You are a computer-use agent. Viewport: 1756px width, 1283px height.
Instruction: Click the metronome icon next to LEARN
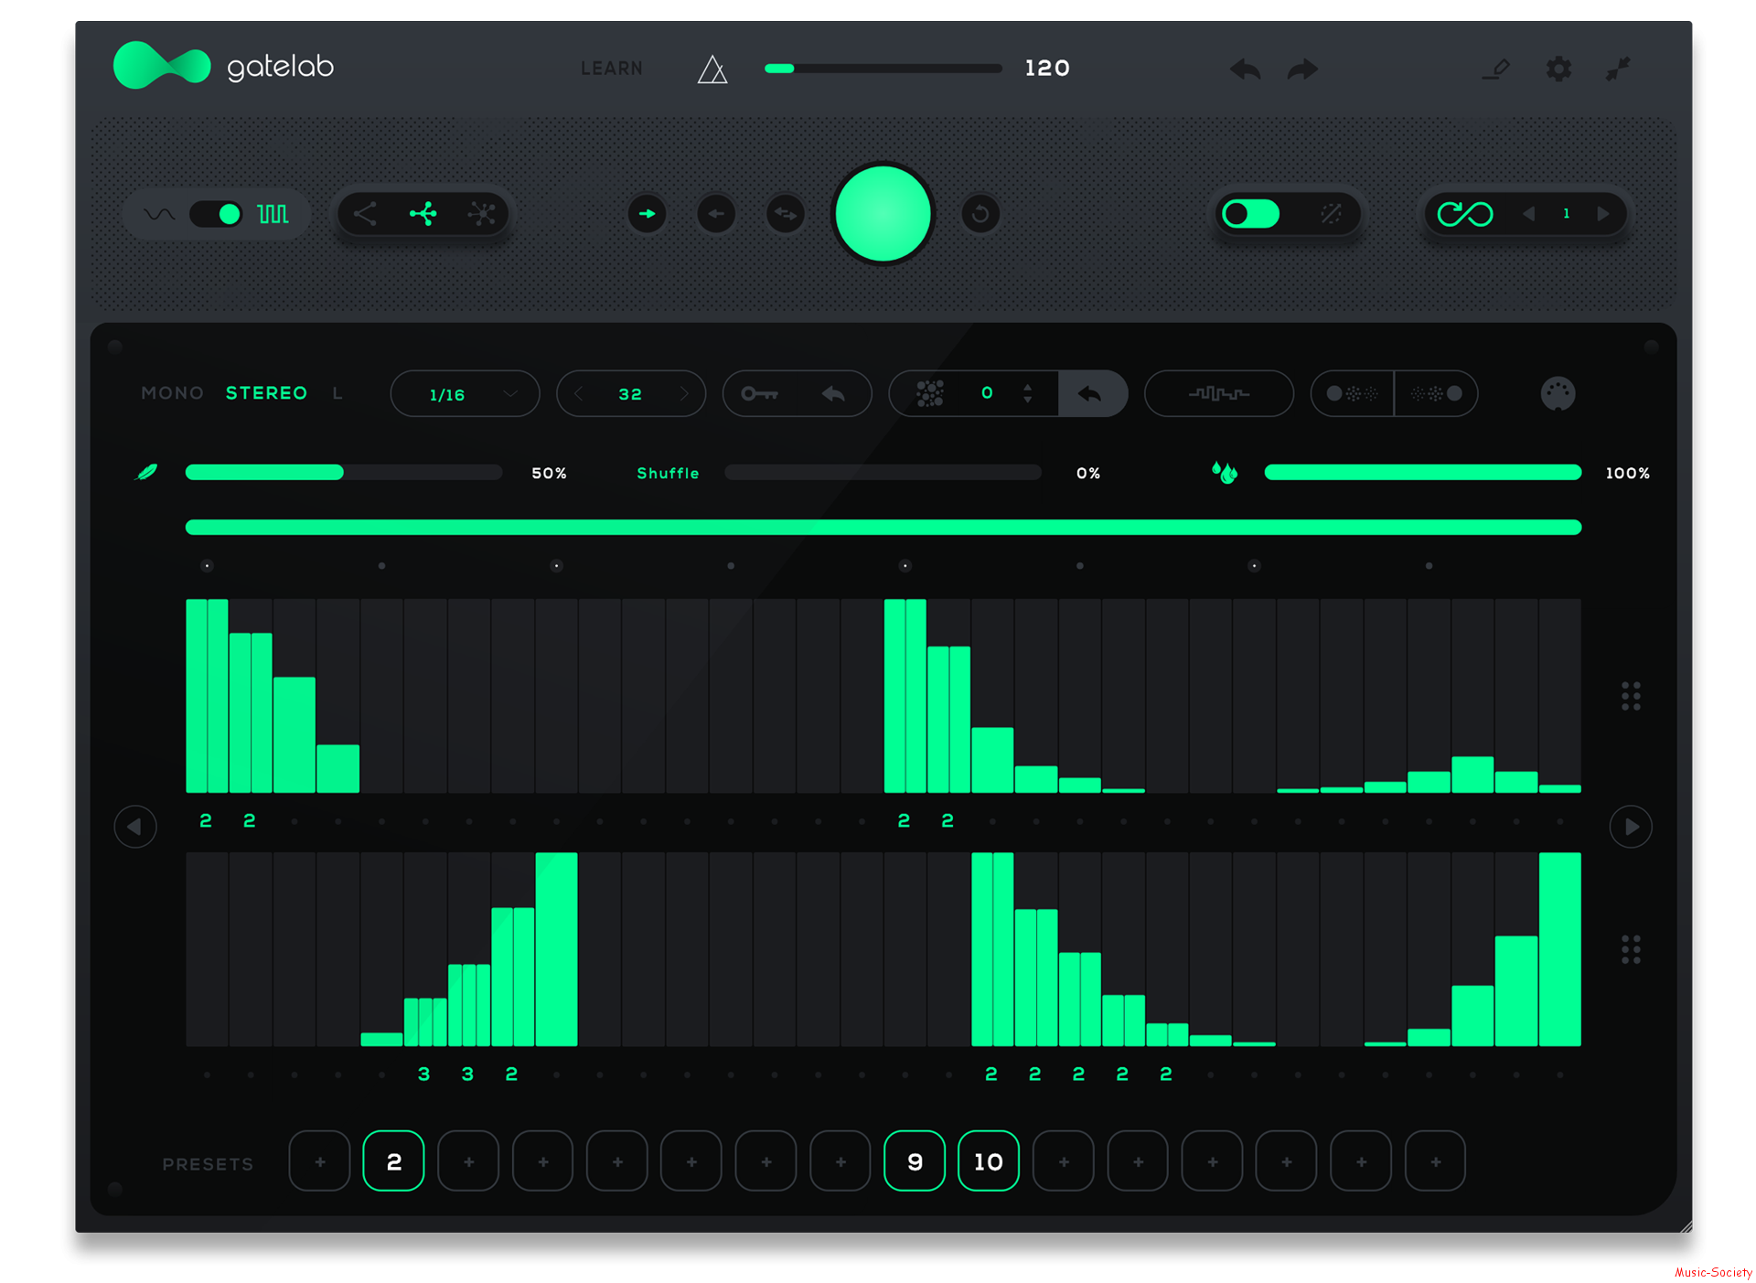pos(712,69)
